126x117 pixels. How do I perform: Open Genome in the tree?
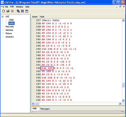(x=9, y=30)
